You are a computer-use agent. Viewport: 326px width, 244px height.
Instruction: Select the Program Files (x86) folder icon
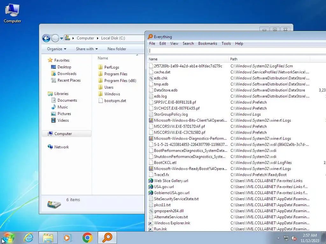pos(100,80)
